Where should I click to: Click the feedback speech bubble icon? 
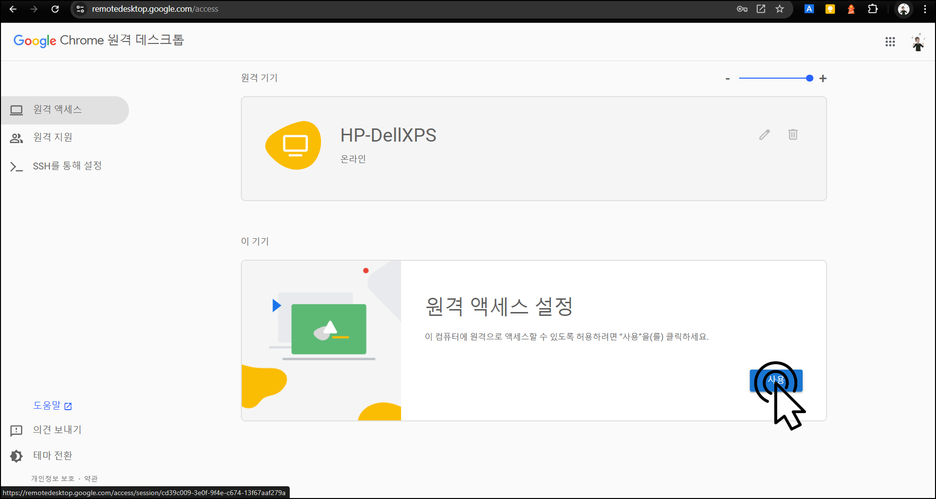[16, 431]
